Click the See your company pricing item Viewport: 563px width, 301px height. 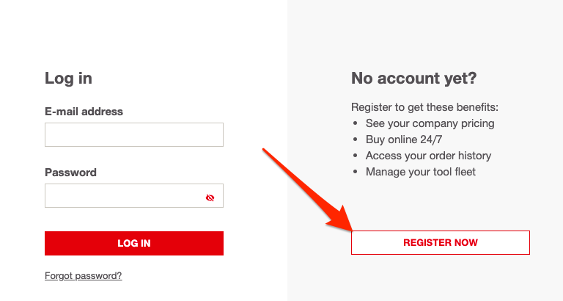point(430,123)
